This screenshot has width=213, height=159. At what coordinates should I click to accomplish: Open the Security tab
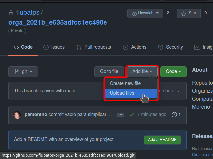point(171,47)
